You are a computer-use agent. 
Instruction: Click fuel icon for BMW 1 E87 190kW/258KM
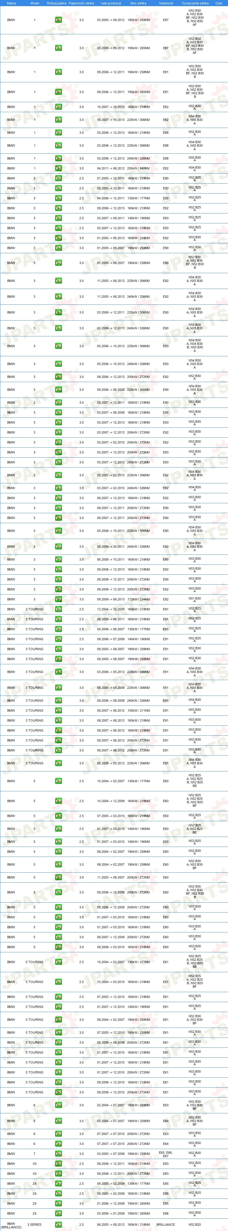[58, 20]
